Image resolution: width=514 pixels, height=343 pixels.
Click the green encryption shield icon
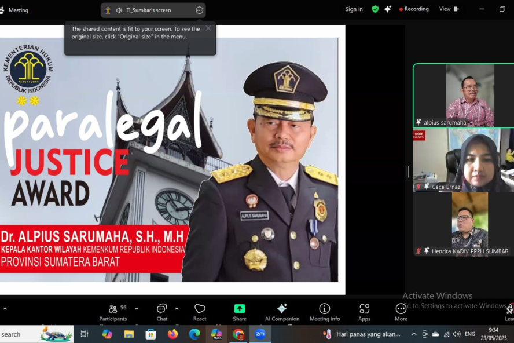click(x=375, y=9)
